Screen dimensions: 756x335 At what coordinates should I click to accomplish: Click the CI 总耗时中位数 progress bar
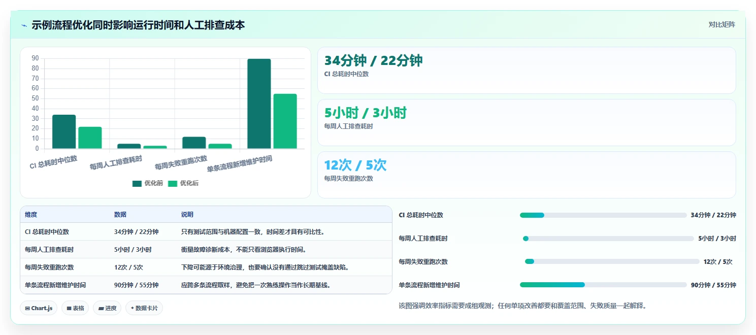603,215
